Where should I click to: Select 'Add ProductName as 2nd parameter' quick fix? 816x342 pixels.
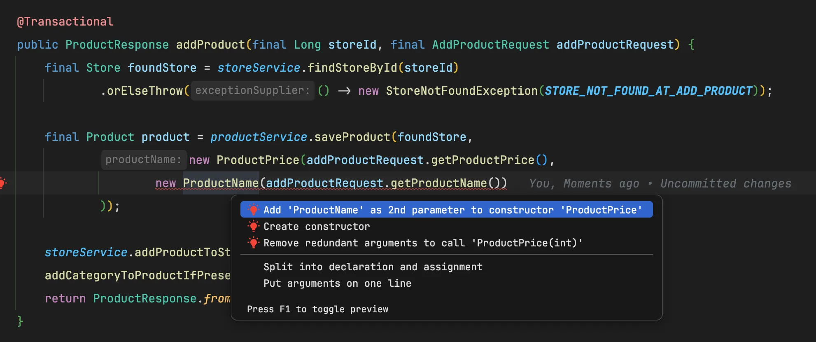[x=452, y=210]
